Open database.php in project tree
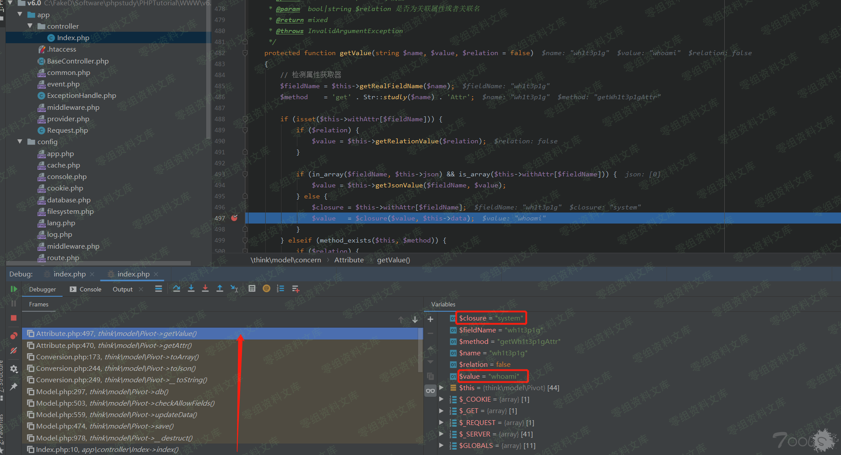841x455 pixels. pos(69,200)
